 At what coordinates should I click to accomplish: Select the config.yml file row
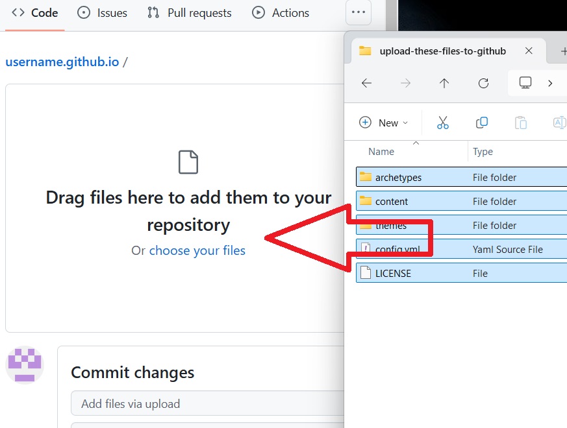click(x=461, y=249)
